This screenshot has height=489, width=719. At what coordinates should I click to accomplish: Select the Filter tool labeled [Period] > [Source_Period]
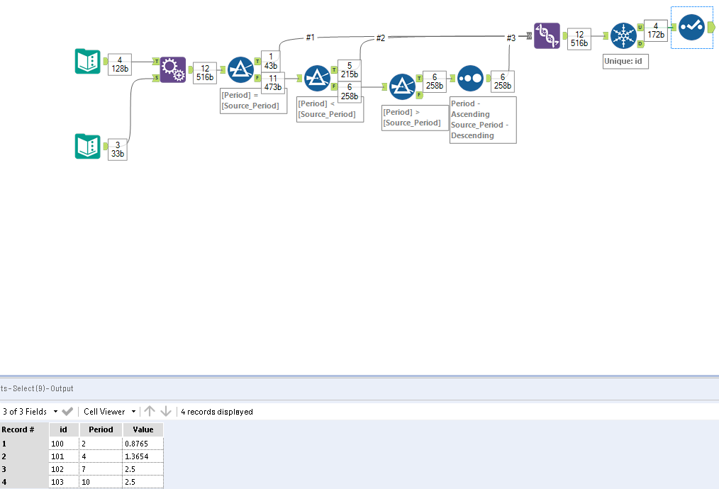pos(402,86)
